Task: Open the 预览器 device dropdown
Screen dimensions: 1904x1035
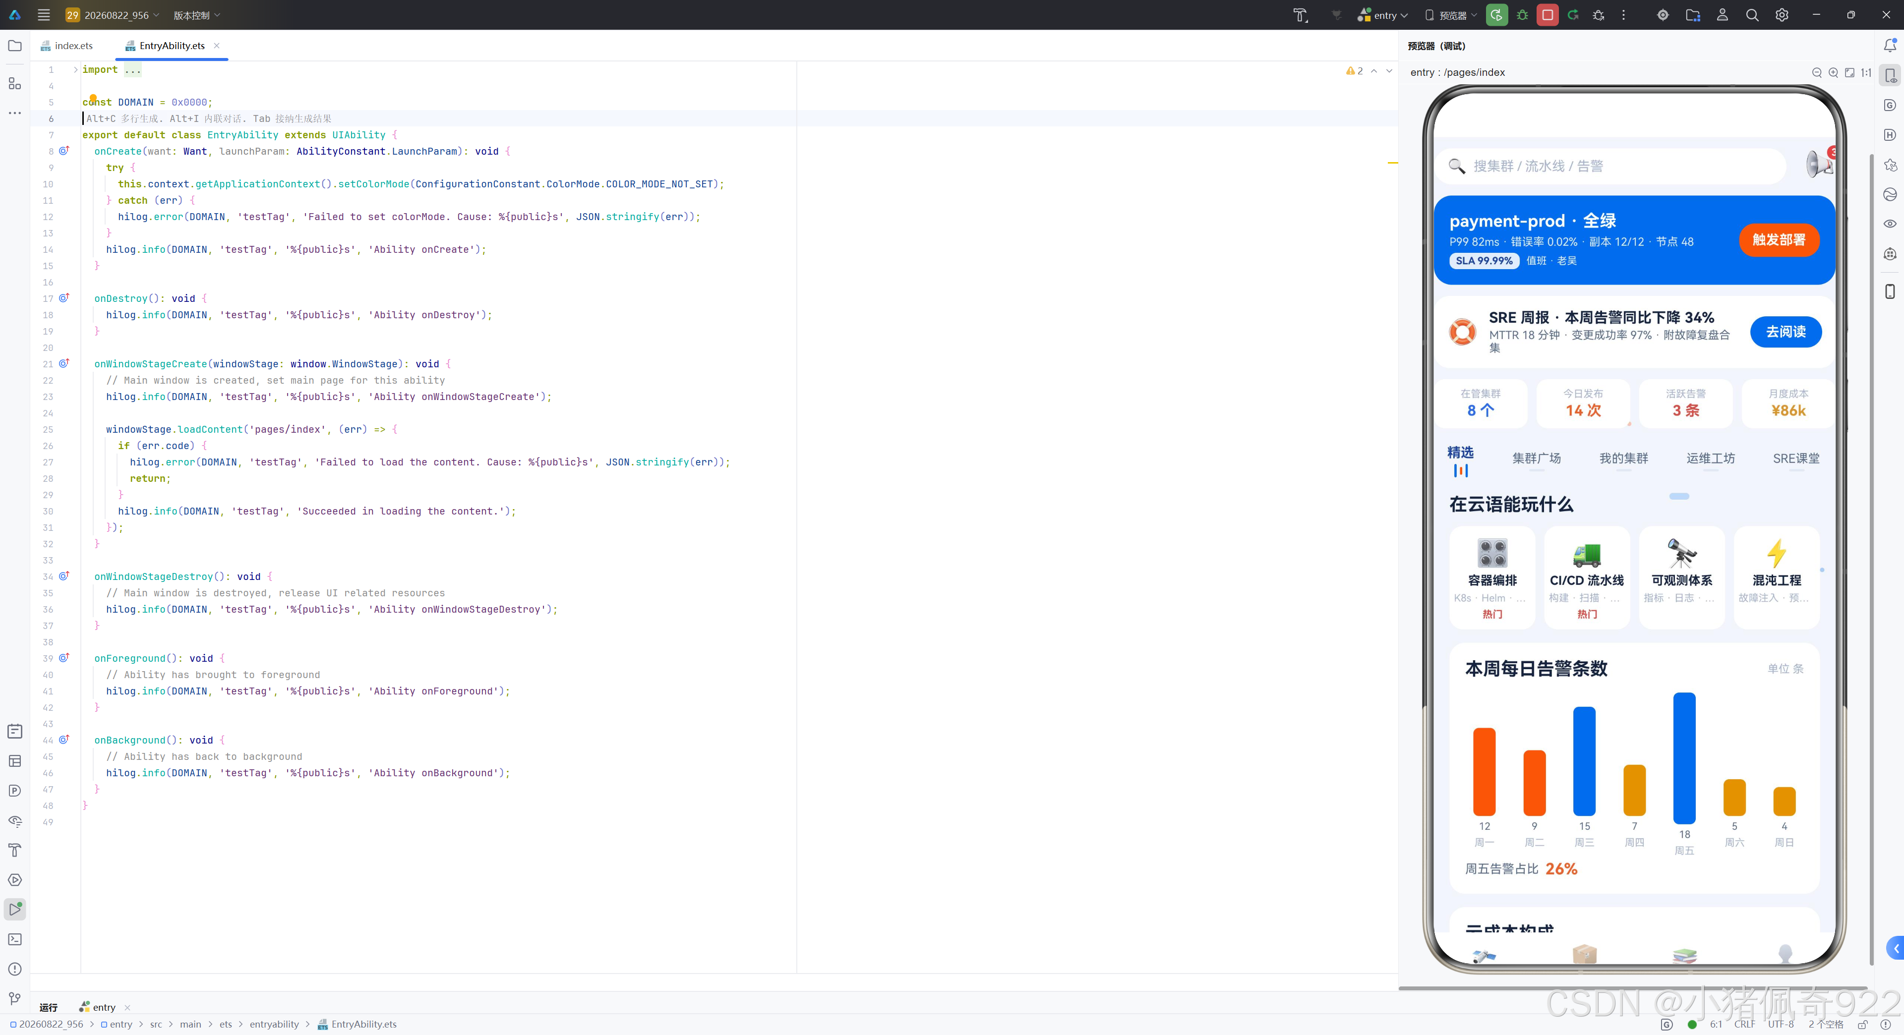Action: pyautogui.click(x=1451, y=15)
